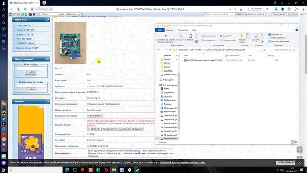Select Этот компьютер in navigation pane
This screenshot has width=307, height=173.
pyautogui.click(x=168, y=85)
